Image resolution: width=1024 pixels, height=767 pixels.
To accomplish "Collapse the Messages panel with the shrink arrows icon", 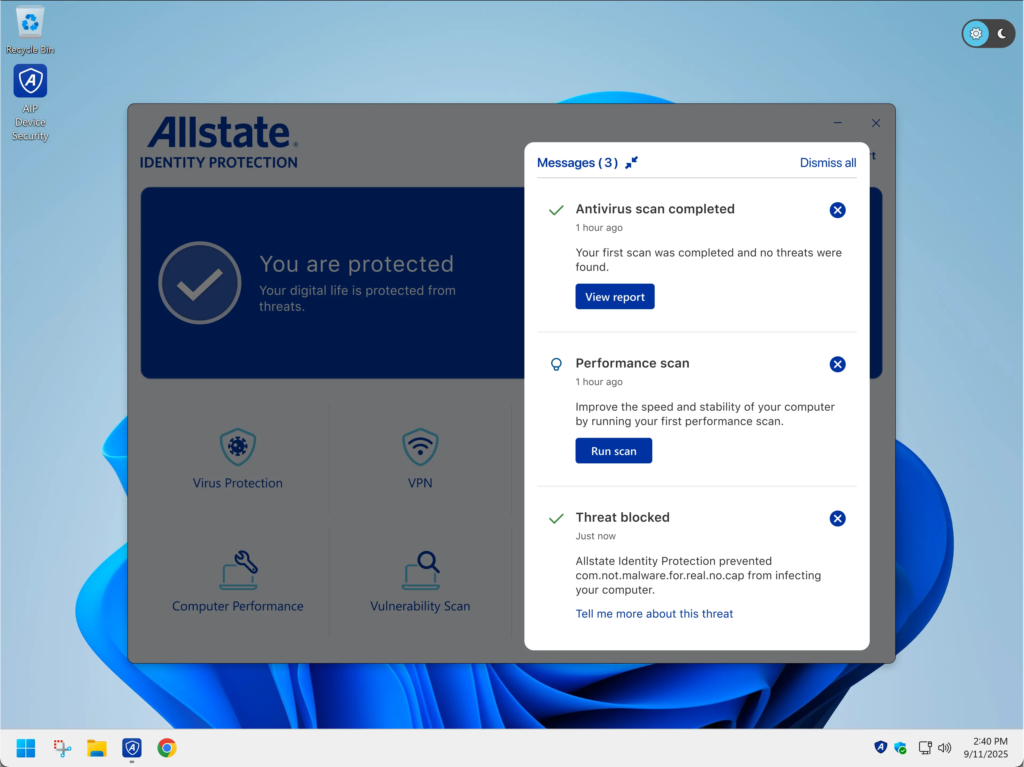I will tap(632, 163).
